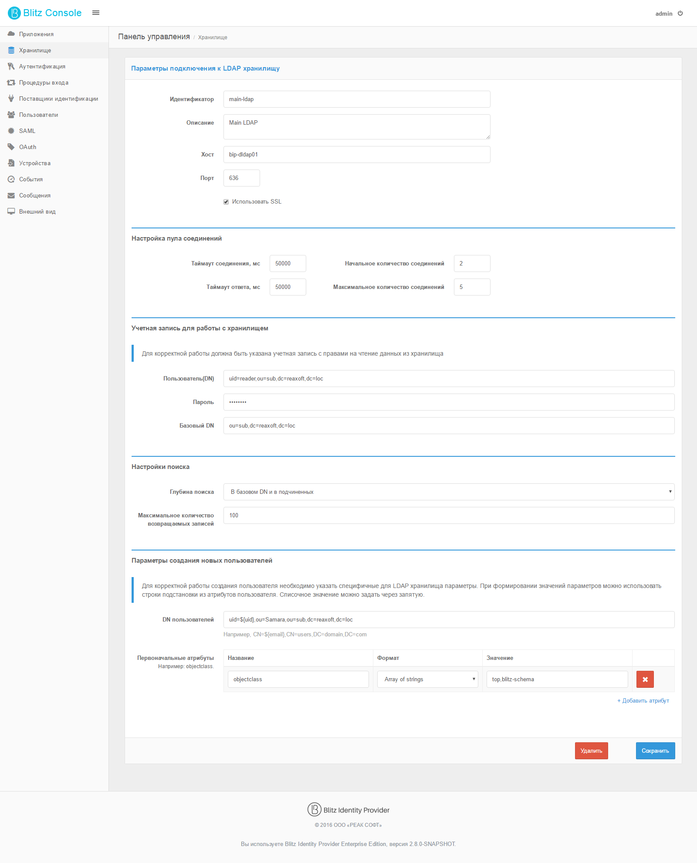
Task: Click into the Описание text area
Action: click(357, 127)
